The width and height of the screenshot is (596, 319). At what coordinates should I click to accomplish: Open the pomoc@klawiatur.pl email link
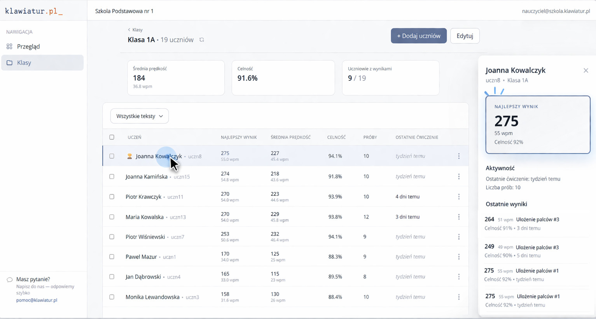click(37, 300)
